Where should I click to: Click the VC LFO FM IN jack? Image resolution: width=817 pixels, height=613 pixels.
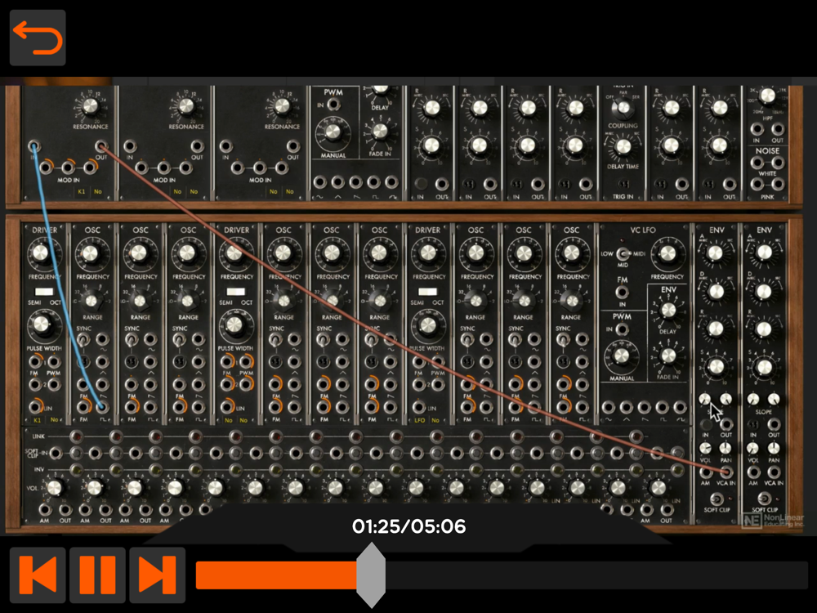click(622, 292)
